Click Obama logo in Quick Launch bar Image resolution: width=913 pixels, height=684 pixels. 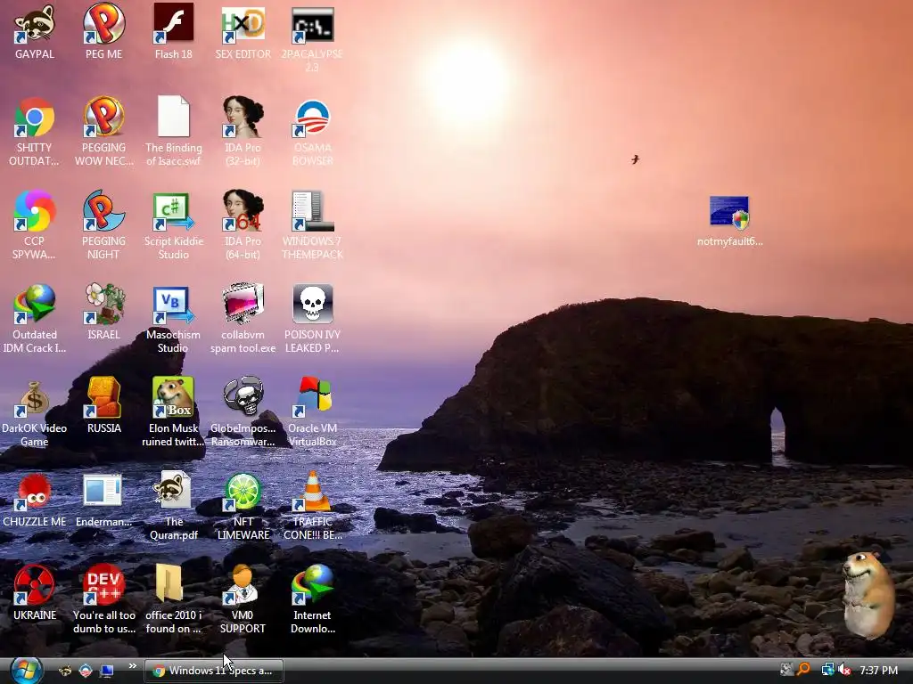pos(86,671)
